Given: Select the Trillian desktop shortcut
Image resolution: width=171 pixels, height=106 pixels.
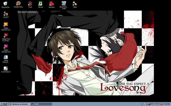Looking at the screenshot, I should pyautogui.click(x=75, y=5).
